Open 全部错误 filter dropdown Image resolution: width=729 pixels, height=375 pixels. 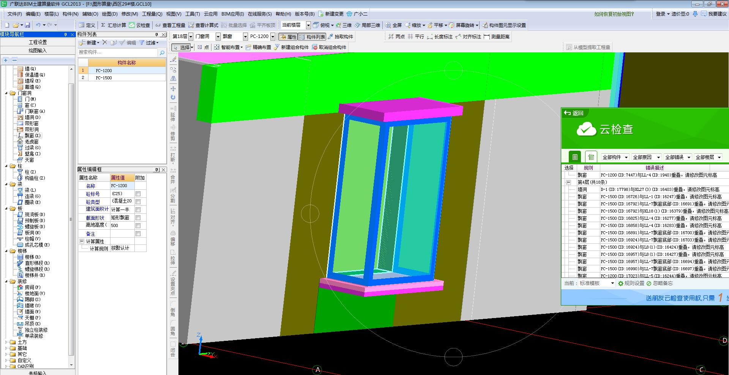pyautogui.click(x=678, y=157)
